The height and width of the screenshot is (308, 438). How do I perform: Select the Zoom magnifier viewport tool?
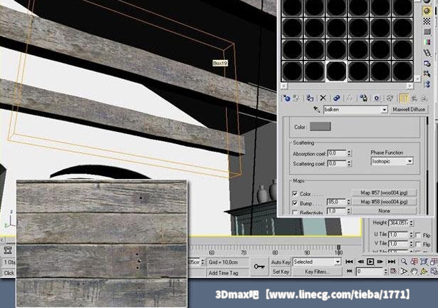[403, 262]
